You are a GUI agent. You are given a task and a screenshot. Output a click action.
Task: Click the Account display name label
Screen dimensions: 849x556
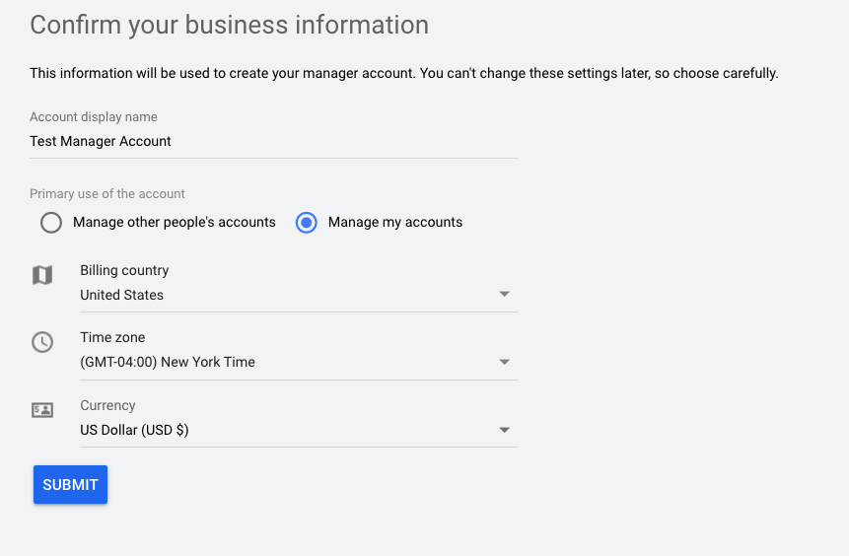94,117
